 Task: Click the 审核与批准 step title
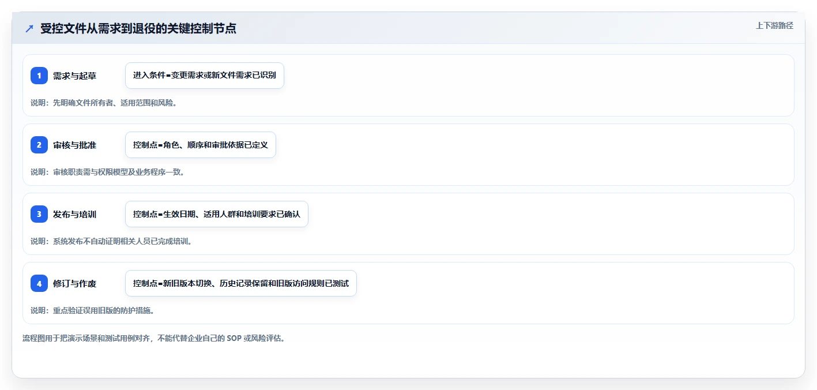coord(74,145)
